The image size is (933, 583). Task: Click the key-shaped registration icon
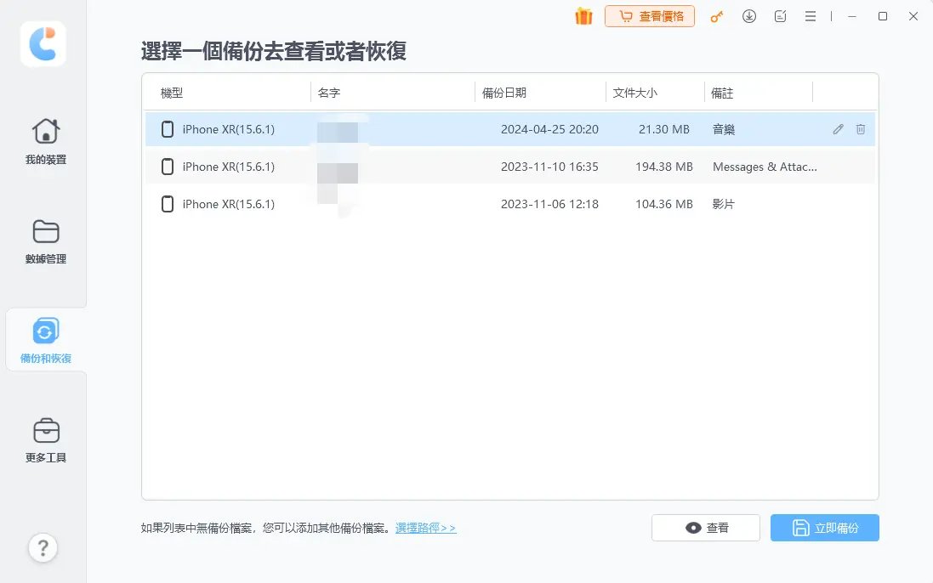click(x=717, y=16)
